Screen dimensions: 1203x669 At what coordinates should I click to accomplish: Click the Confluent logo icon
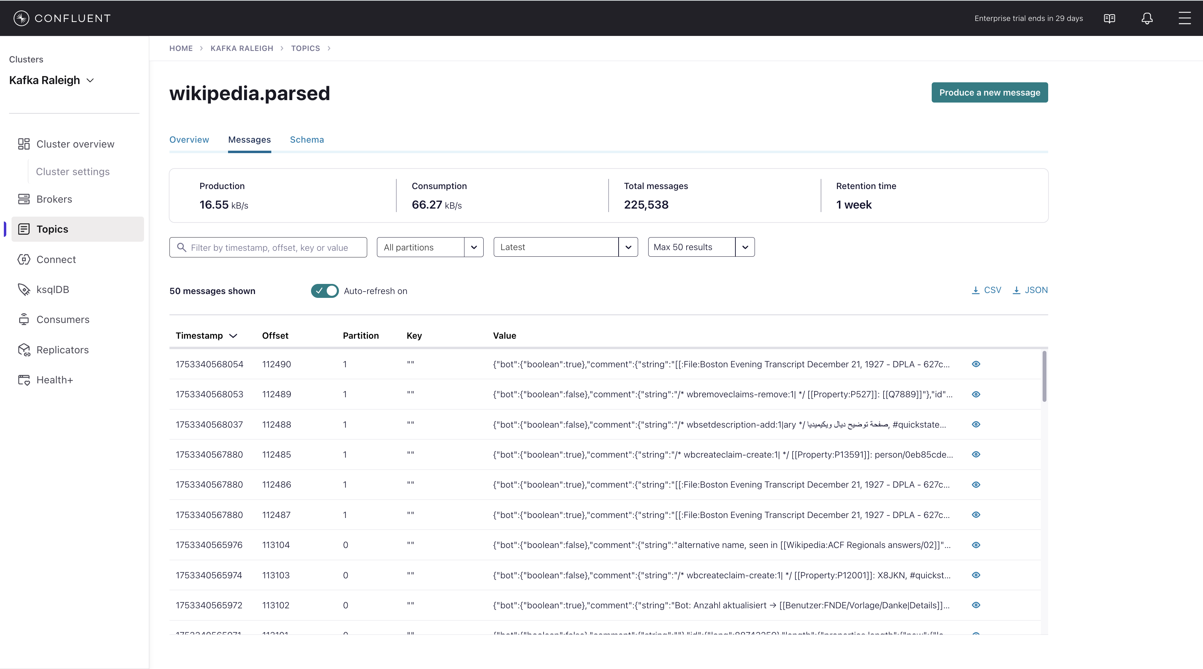click(22, 18)
